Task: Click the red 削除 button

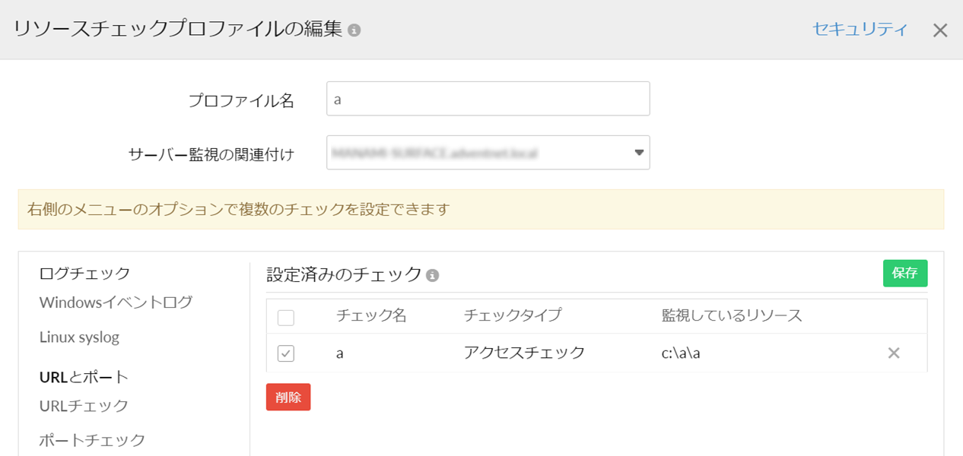Action: click(288, 397)
